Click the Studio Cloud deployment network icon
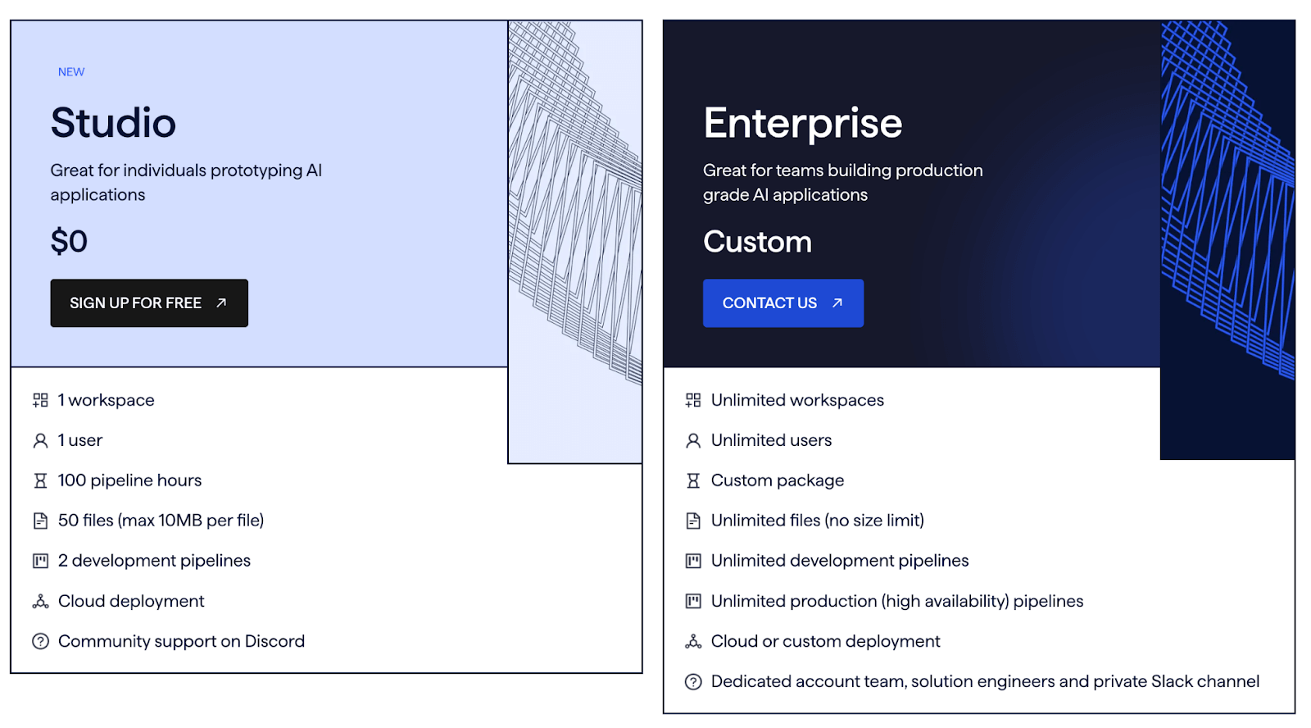Image resolution: width=1311 pixels, height=728 pixels. coord(40,602)
